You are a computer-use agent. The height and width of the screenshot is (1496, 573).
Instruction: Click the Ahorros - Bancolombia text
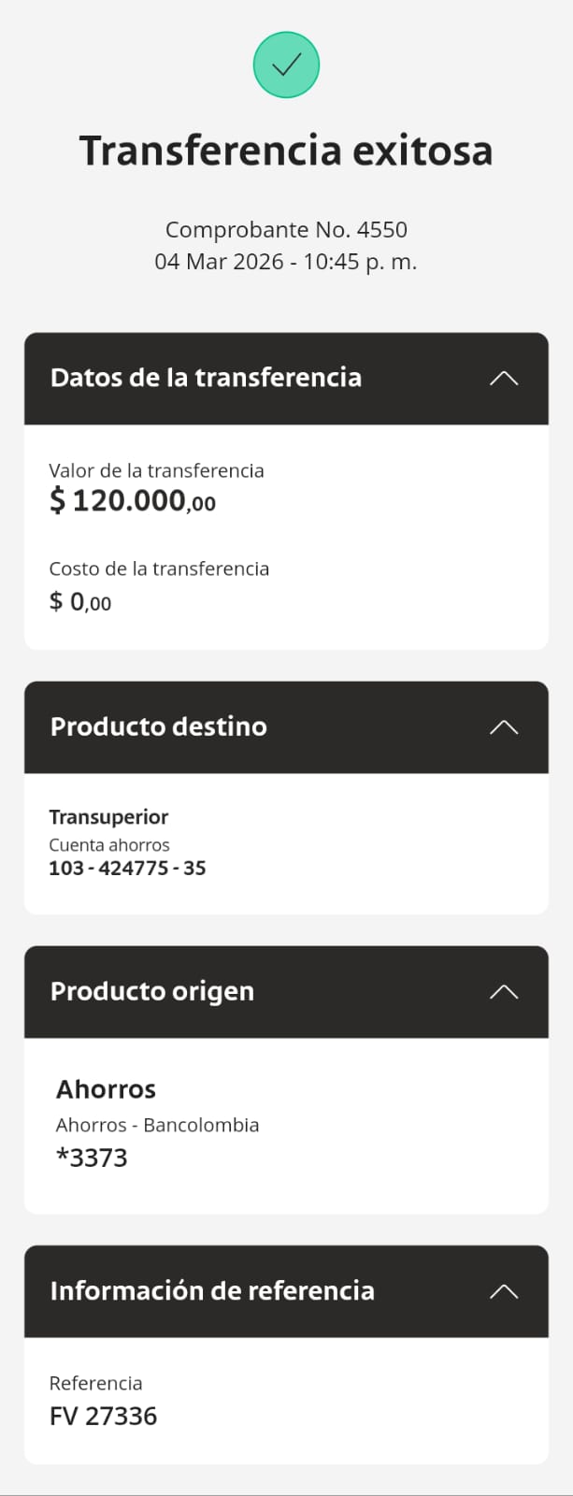(x=157, y=1125)
